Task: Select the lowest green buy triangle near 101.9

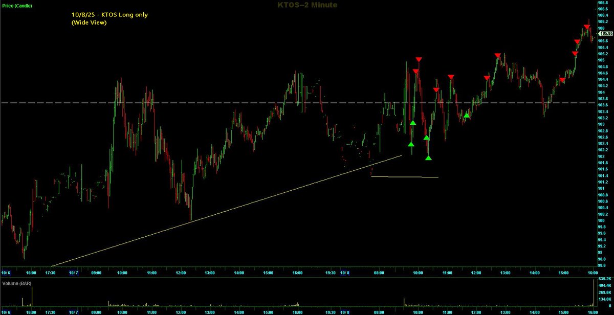Action: pos(429,157)
